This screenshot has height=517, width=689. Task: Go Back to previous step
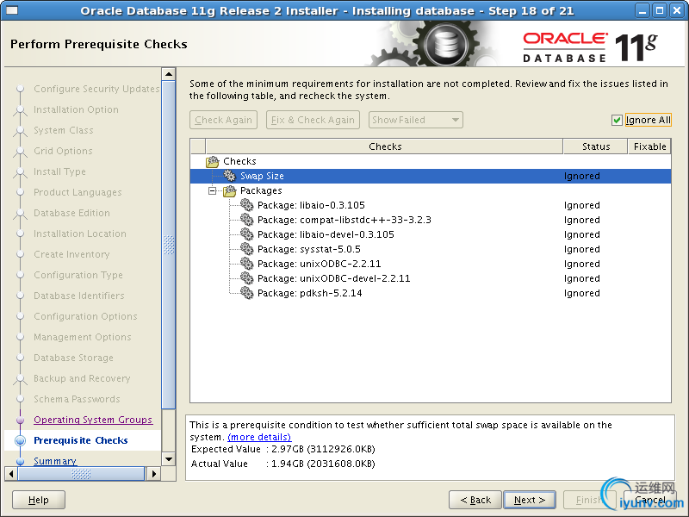pyautogui.click(x=475, y=500)
